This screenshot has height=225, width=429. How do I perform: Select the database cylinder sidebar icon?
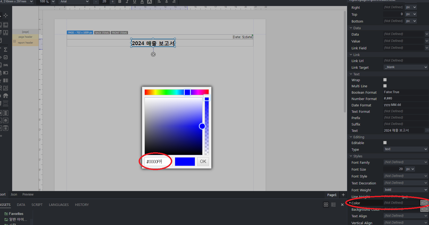point(6,128)
